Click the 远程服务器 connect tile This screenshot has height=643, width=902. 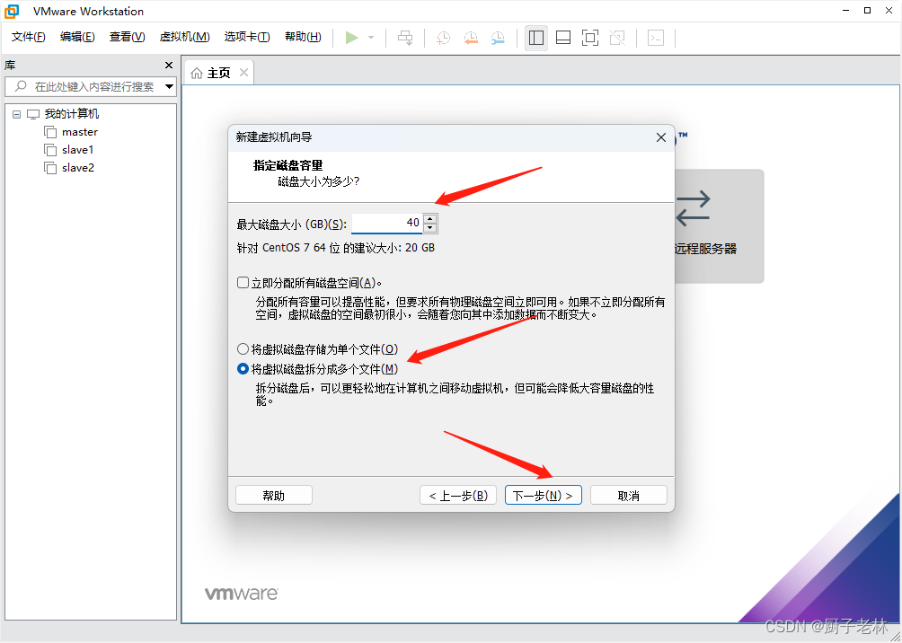[x=719, y=226]
